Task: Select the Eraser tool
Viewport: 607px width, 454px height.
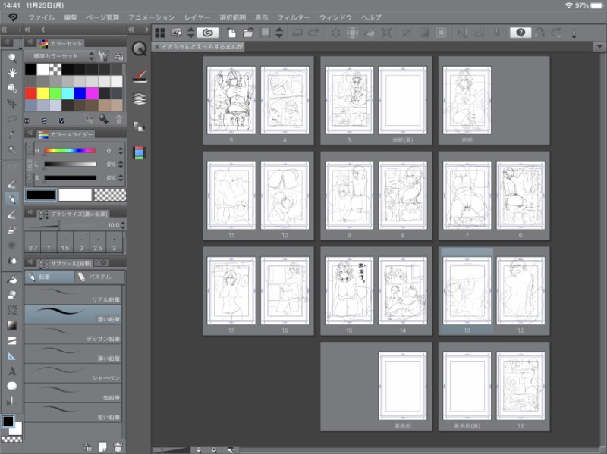Action: pyautogui.click(x=12, y=295)
